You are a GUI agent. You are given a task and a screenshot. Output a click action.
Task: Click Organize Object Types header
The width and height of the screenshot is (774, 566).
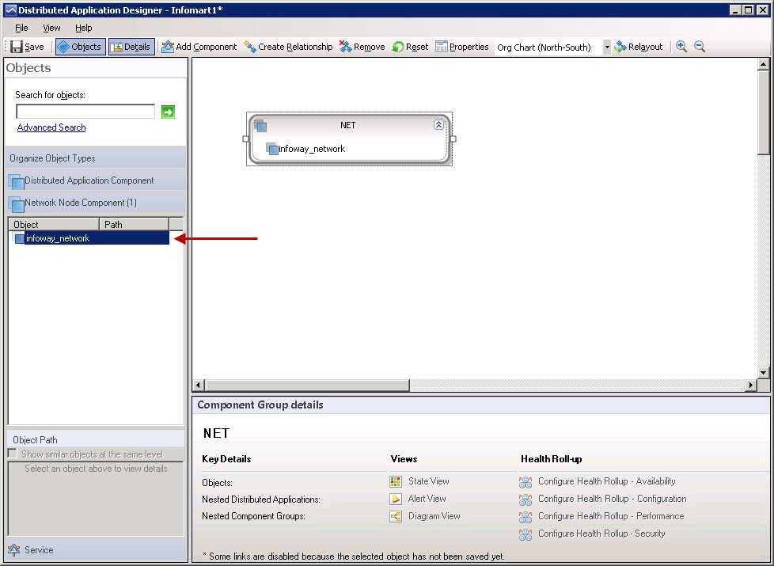tap(96, 158)
